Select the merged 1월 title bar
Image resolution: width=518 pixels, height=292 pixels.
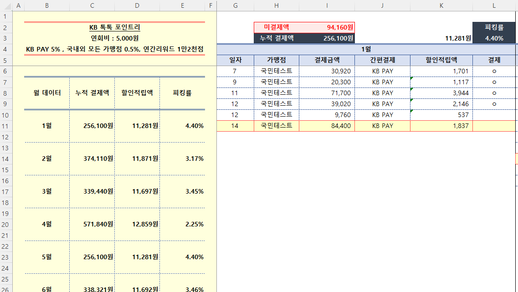pyautogui.click(x=366, y=49)
